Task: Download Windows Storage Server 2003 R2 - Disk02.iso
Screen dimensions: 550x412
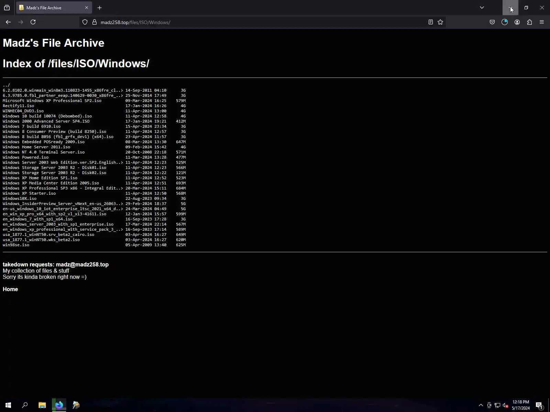Action: click(x=54, y=173)
